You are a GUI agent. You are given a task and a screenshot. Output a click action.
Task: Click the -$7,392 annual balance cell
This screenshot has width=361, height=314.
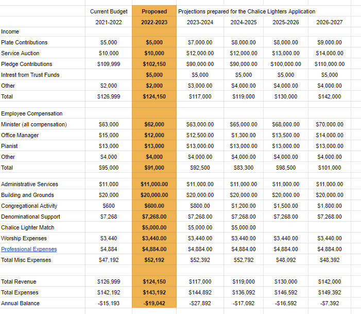click(x=330, y=303)
